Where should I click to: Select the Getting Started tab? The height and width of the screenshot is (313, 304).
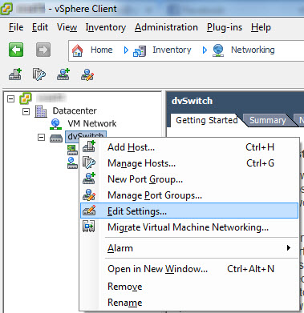point(207,120)
